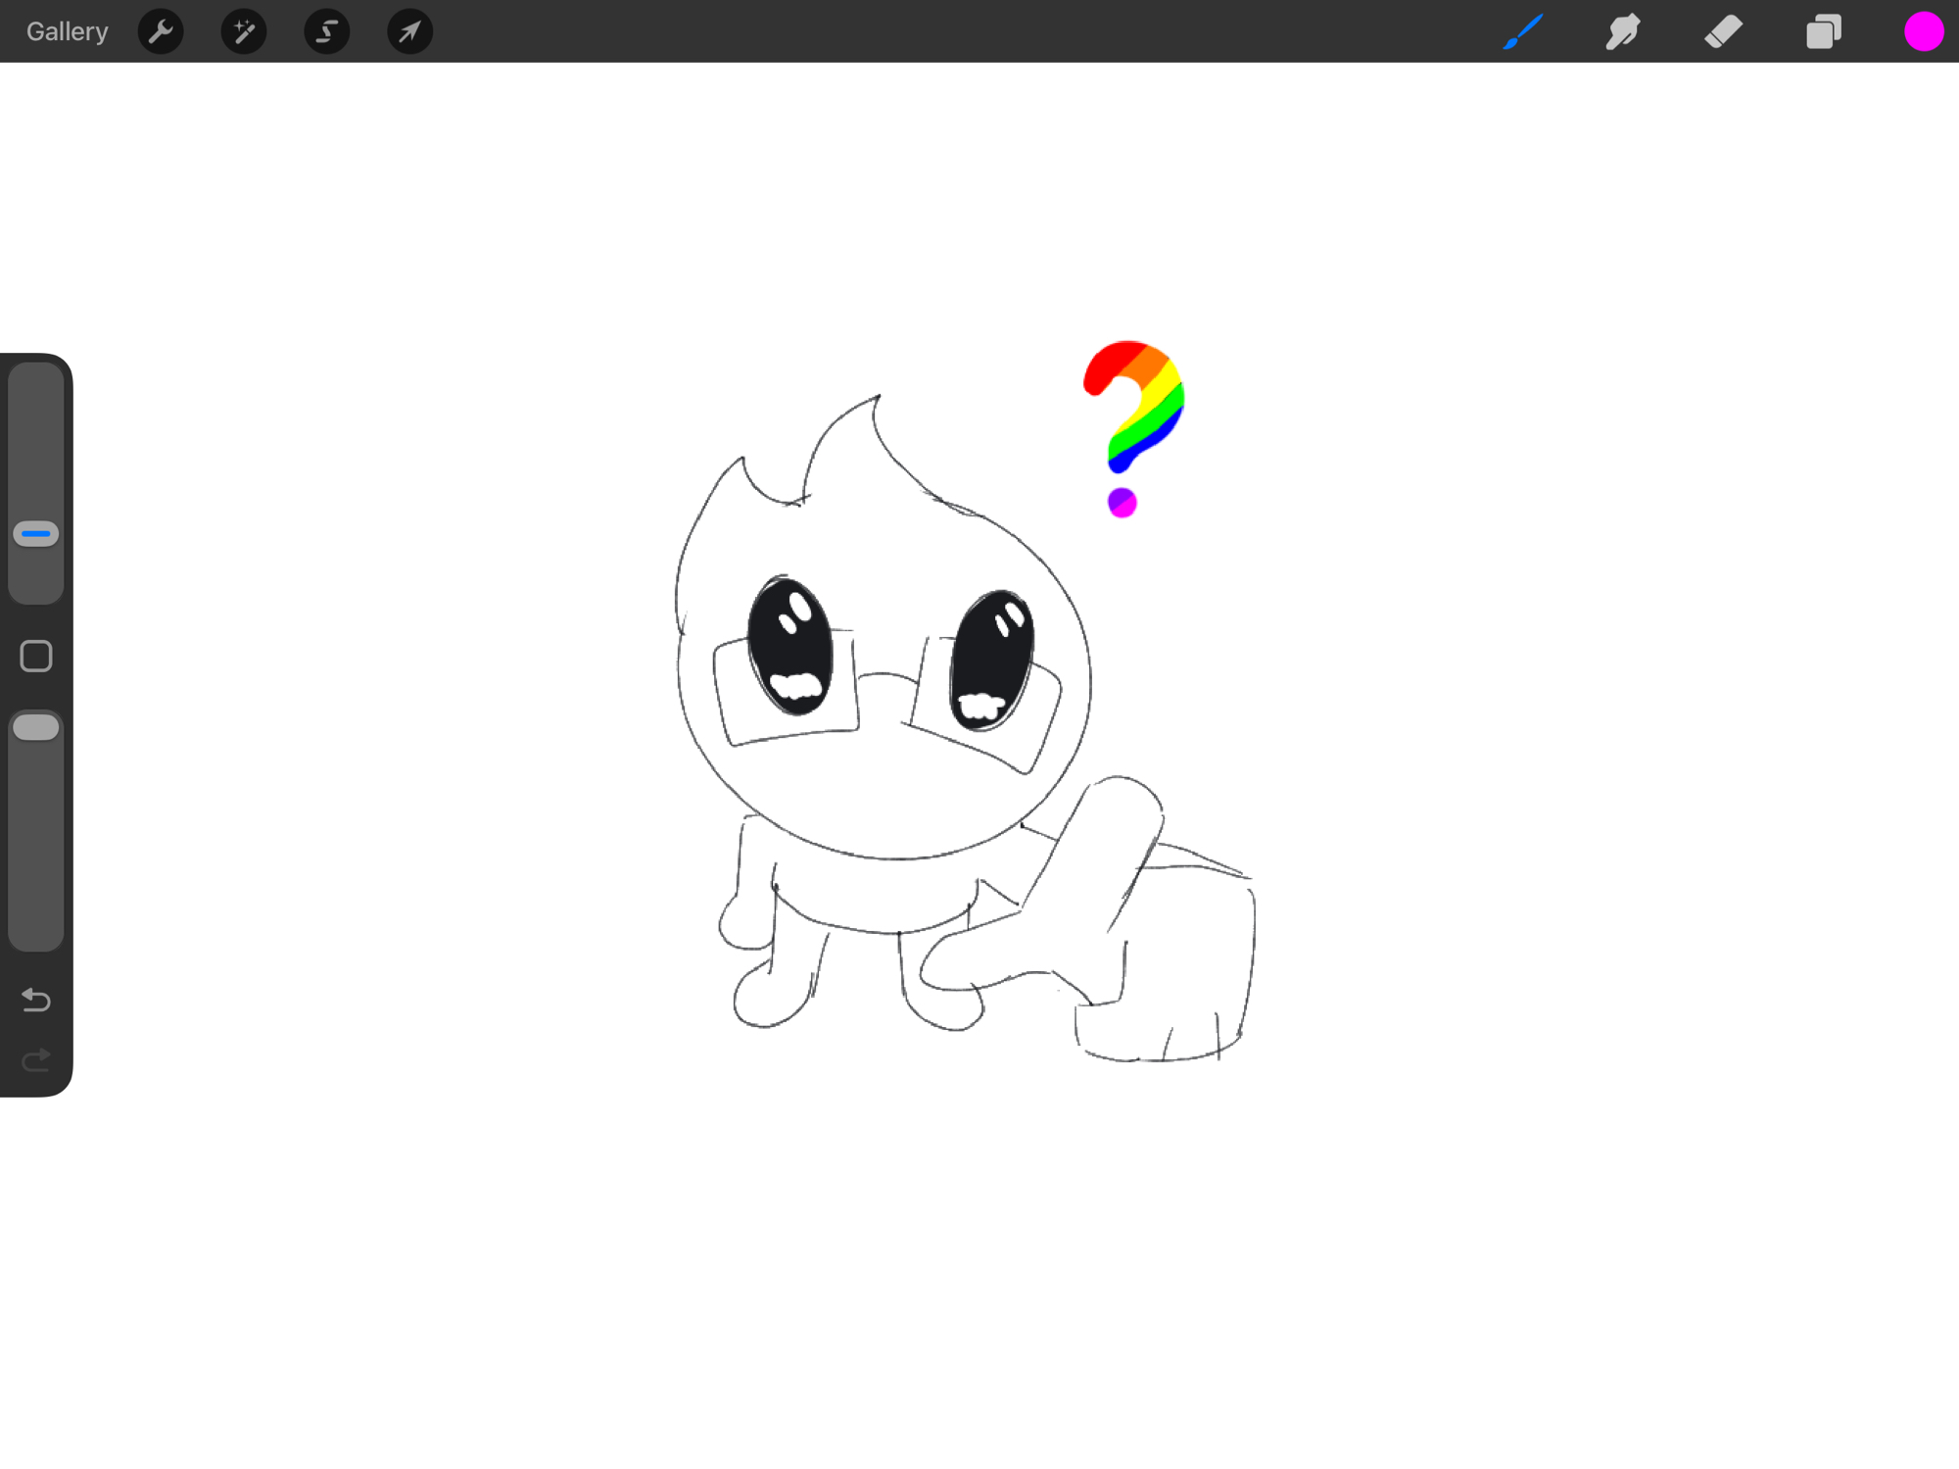Activate the Selection tool
1959x1469 pixels.
click(326, 31)
